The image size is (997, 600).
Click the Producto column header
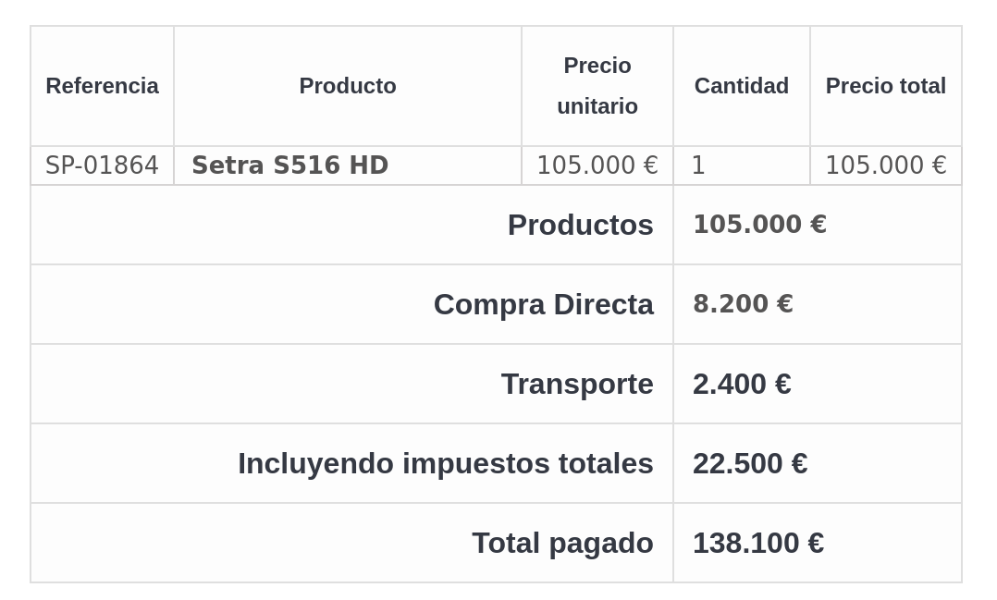click(x=347, y=86)
